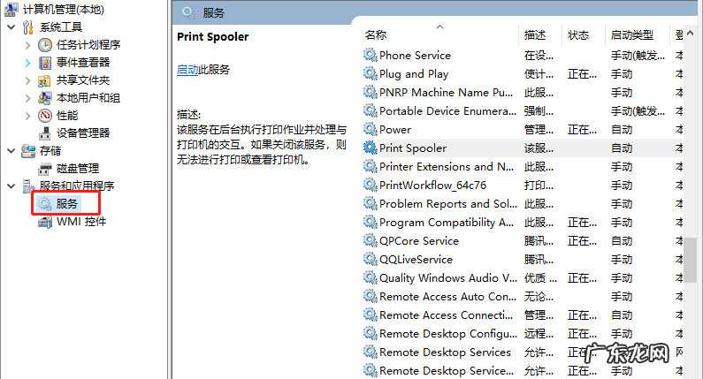Viewport: 703px width, 379px height.
Task: Select the QQLiveService row name
Action: click(x=416, y=260)
